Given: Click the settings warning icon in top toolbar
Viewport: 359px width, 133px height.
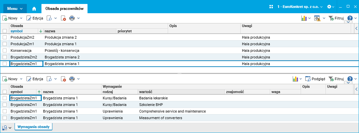Looking at the screenshot, I should 317,18.
